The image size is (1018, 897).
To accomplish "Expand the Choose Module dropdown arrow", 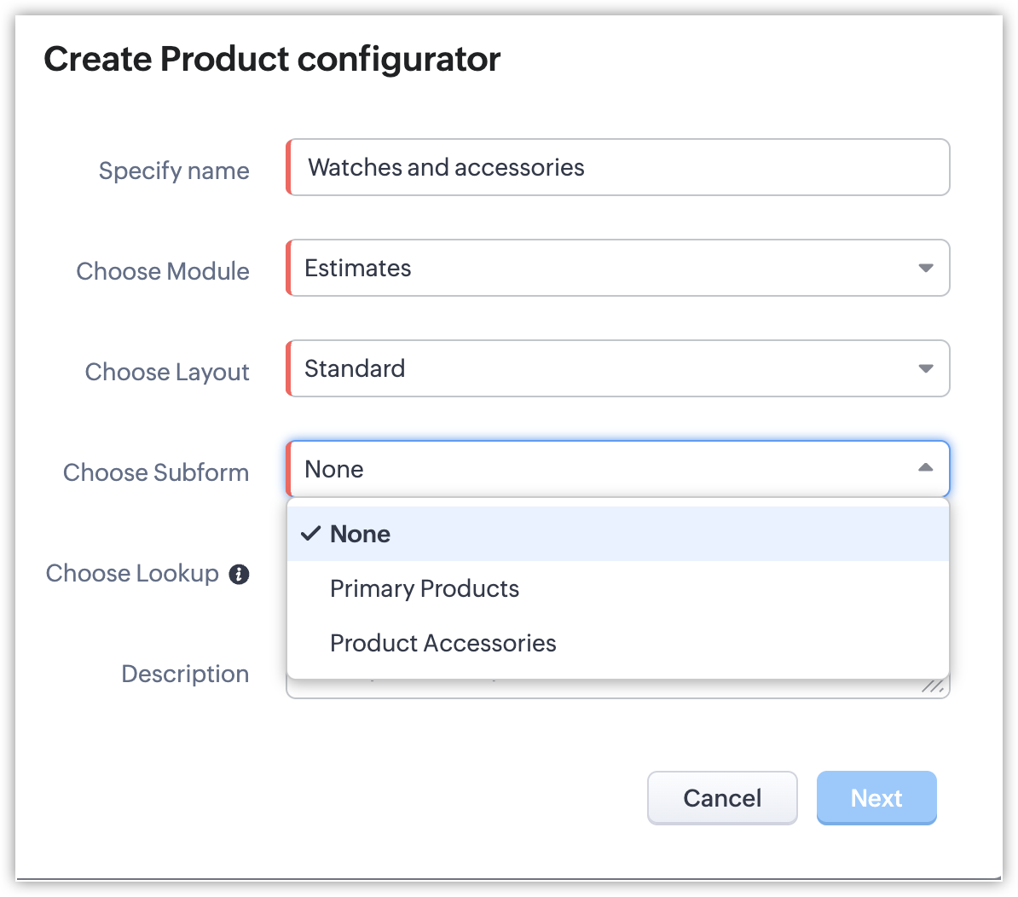I will tap(925, 268).
